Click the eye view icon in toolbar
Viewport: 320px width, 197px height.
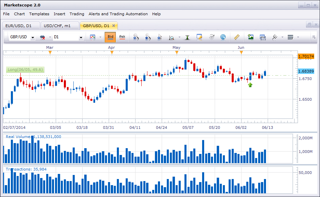212,37
